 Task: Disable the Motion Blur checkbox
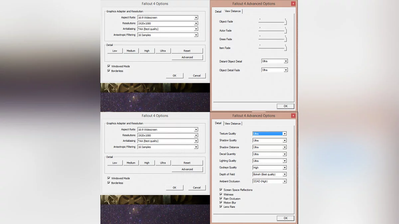221,203
